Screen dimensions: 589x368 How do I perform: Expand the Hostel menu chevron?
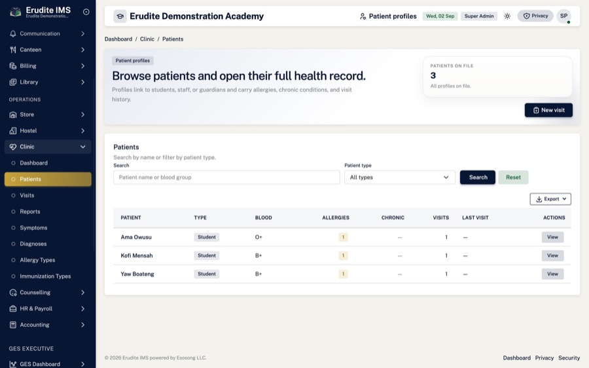point(82,131)
